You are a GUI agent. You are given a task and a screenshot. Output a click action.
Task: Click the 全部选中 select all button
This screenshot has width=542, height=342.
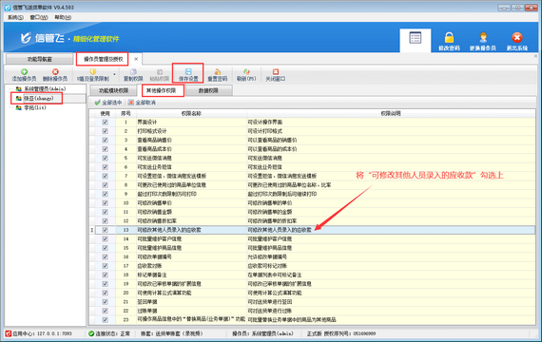[x=108, y=103]
